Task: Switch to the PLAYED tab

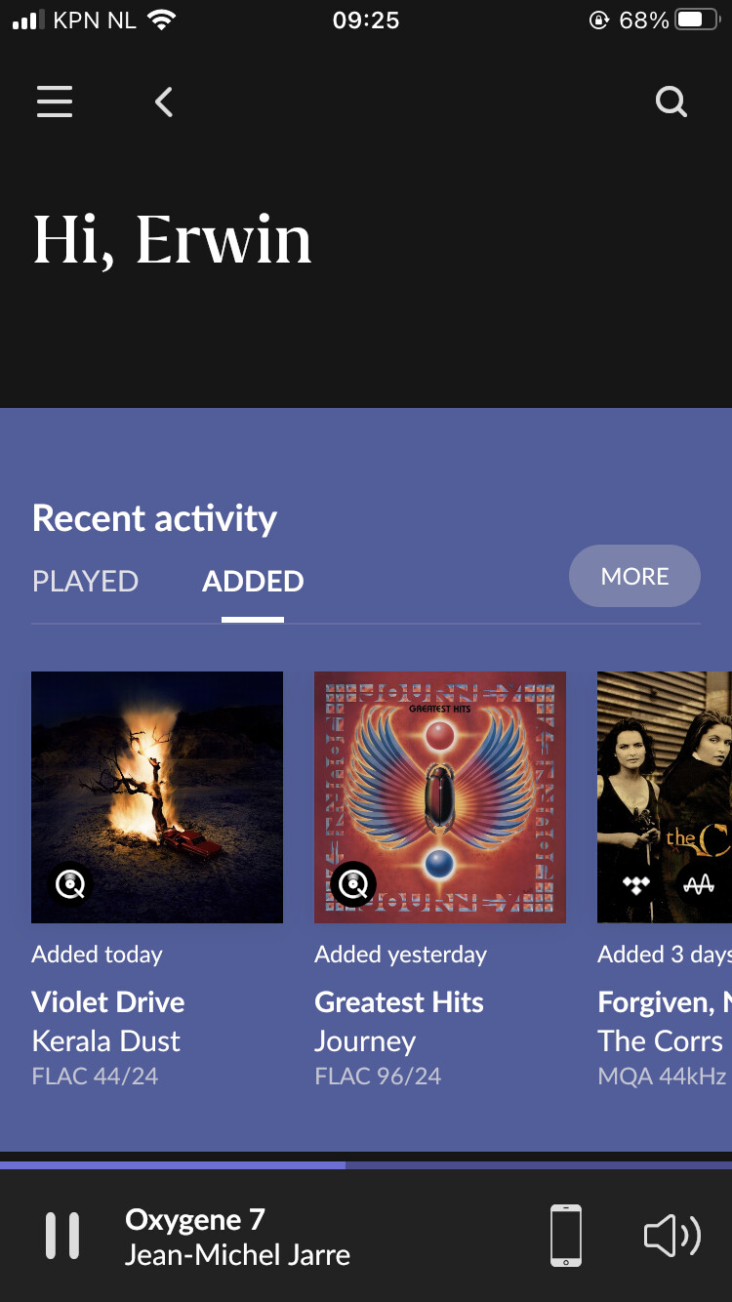Action: click(x=86, y=581)
